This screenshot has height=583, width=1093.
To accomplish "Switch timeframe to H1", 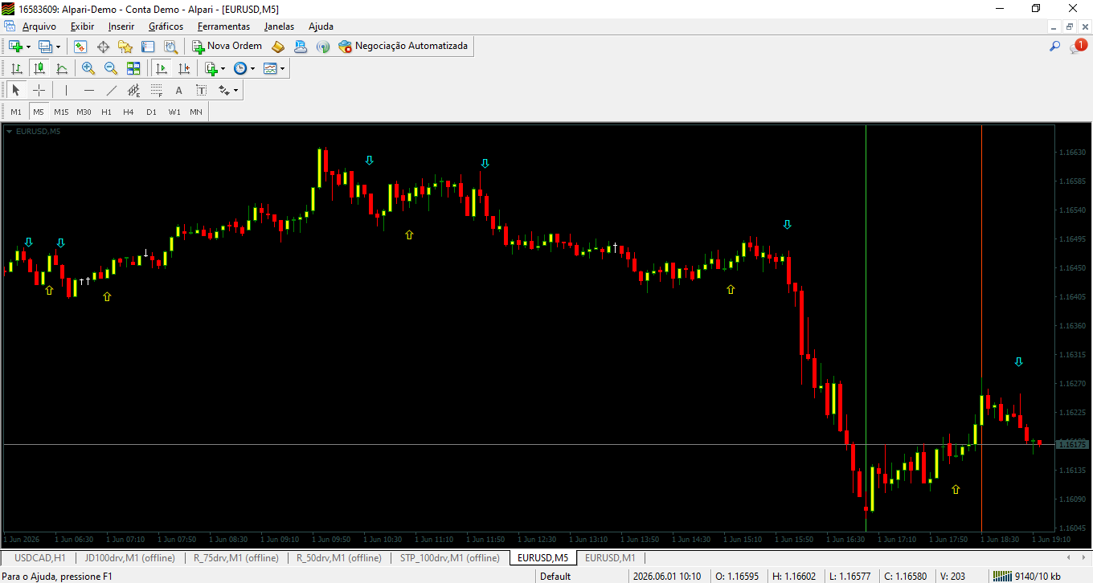I will tap(107, 112).
